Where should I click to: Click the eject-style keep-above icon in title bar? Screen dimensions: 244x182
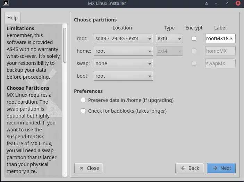click(207, 3)
